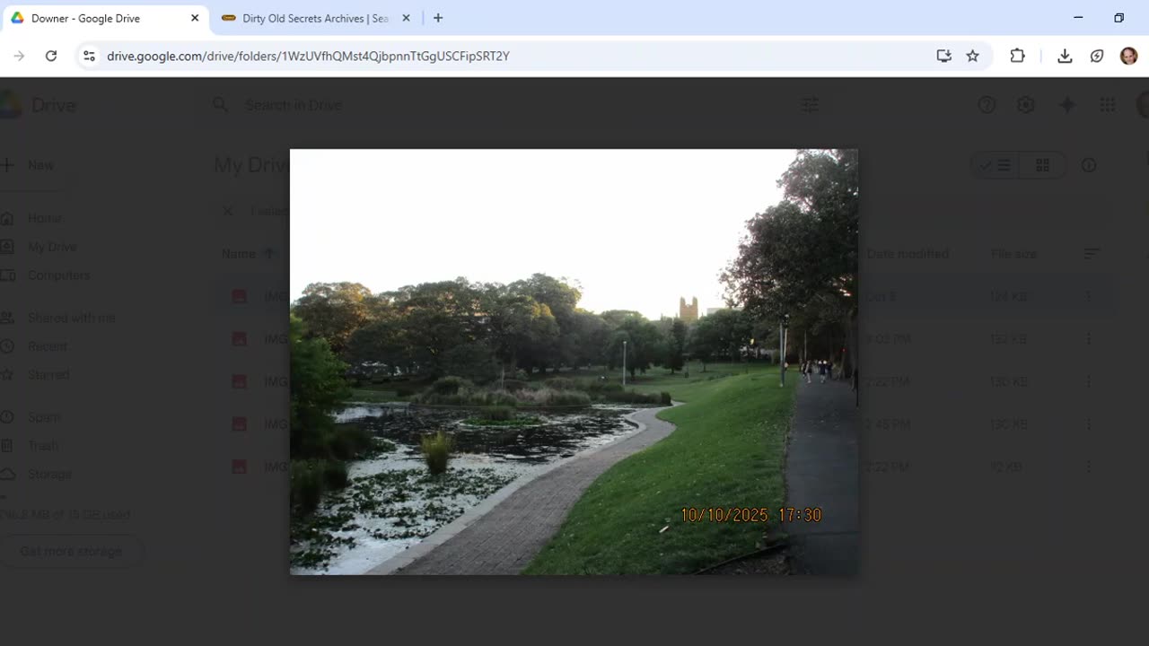Select the 2:45 PM date cell
The height and width of the screenshot is (646, 1149).
(887, 424)
